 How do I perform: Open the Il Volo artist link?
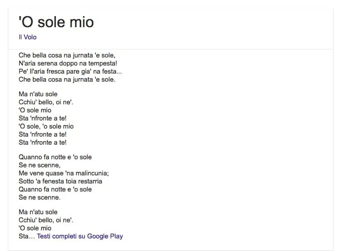27,37
